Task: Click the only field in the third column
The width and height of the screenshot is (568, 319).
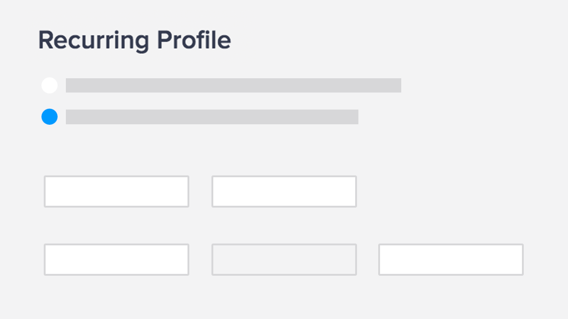Action: coord(451,260)
